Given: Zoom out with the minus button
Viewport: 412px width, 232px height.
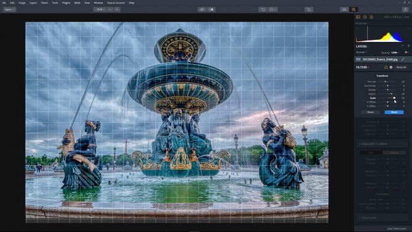Looking at the screenshot, I should (110, 9).
